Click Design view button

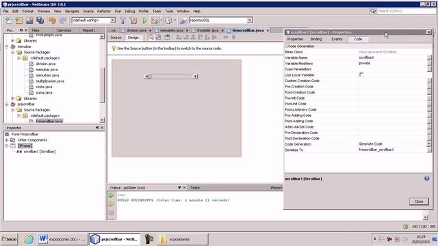(x=133, y=38)
